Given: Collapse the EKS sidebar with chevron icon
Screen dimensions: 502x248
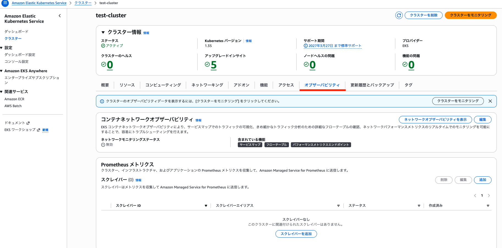Looking at the screenshot, I should [60, 16].
